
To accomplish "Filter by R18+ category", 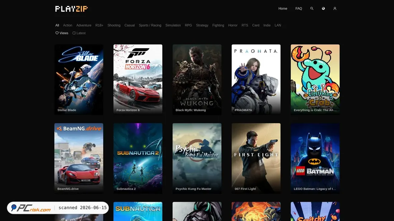I will click(99, 25).
